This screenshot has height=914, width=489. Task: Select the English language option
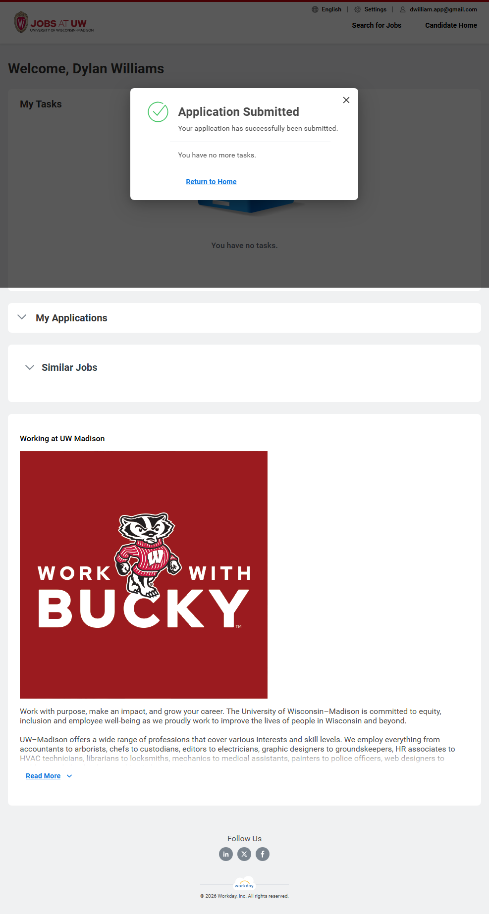[x=331, y=9]
